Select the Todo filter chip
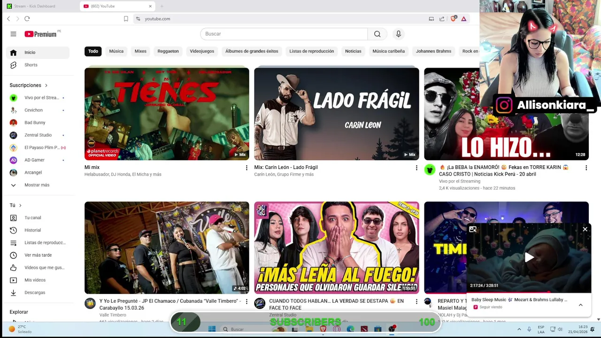Viewport: 601px width, 338px height. coord(93,51)
